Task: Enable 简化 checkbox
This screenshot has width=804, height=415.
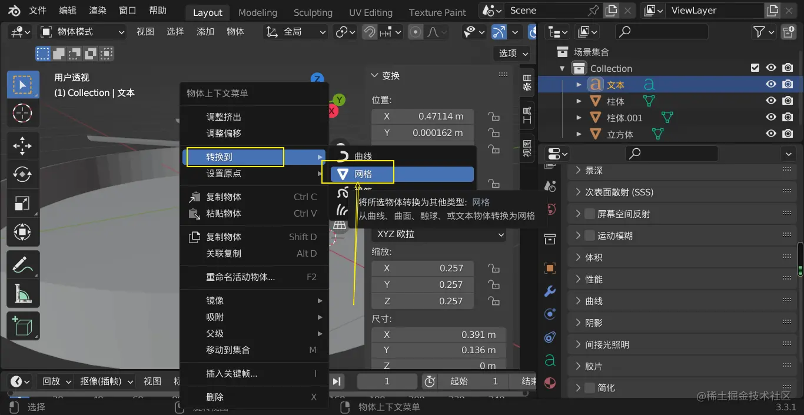Action: point(590,387)
